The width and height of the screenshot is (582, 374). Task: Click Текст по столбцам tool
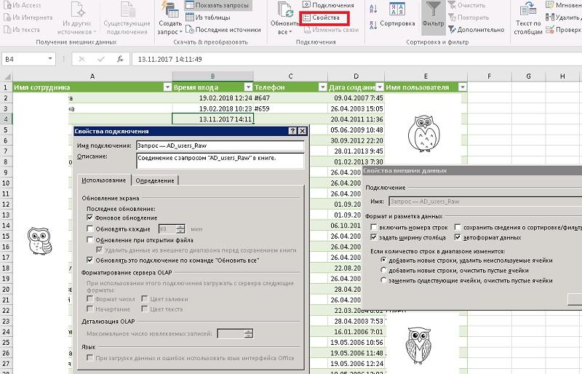[x=528, y=19]
